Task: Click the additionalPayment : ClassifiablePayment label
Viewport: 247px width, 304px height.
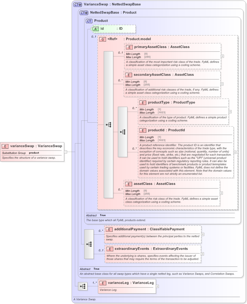Action: pos(149,229)
